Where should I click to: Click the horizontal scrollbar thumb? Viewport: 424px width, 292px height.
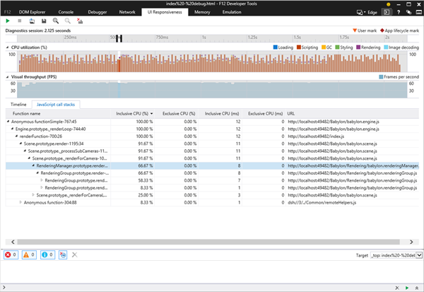208,242
